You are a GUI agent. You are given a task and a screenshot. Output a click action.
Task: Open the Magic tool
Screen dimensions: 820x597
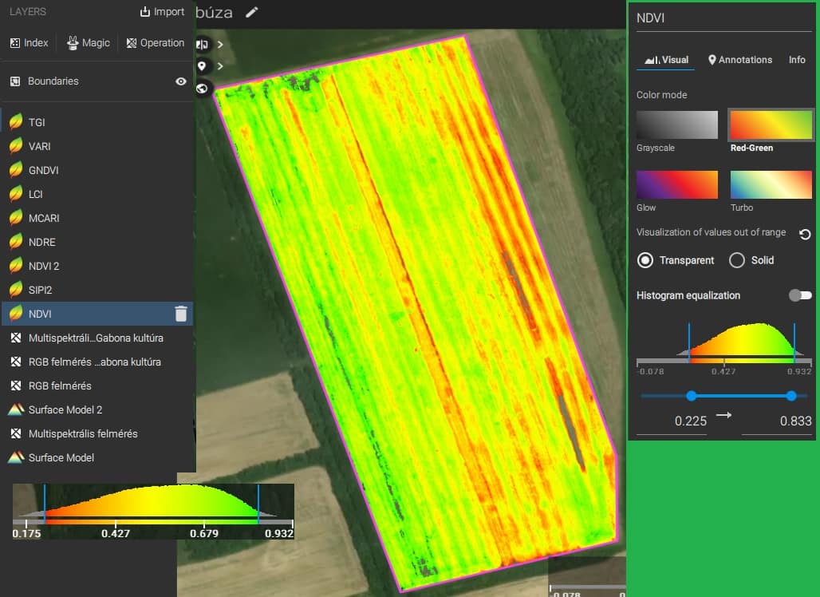(89, 43)
